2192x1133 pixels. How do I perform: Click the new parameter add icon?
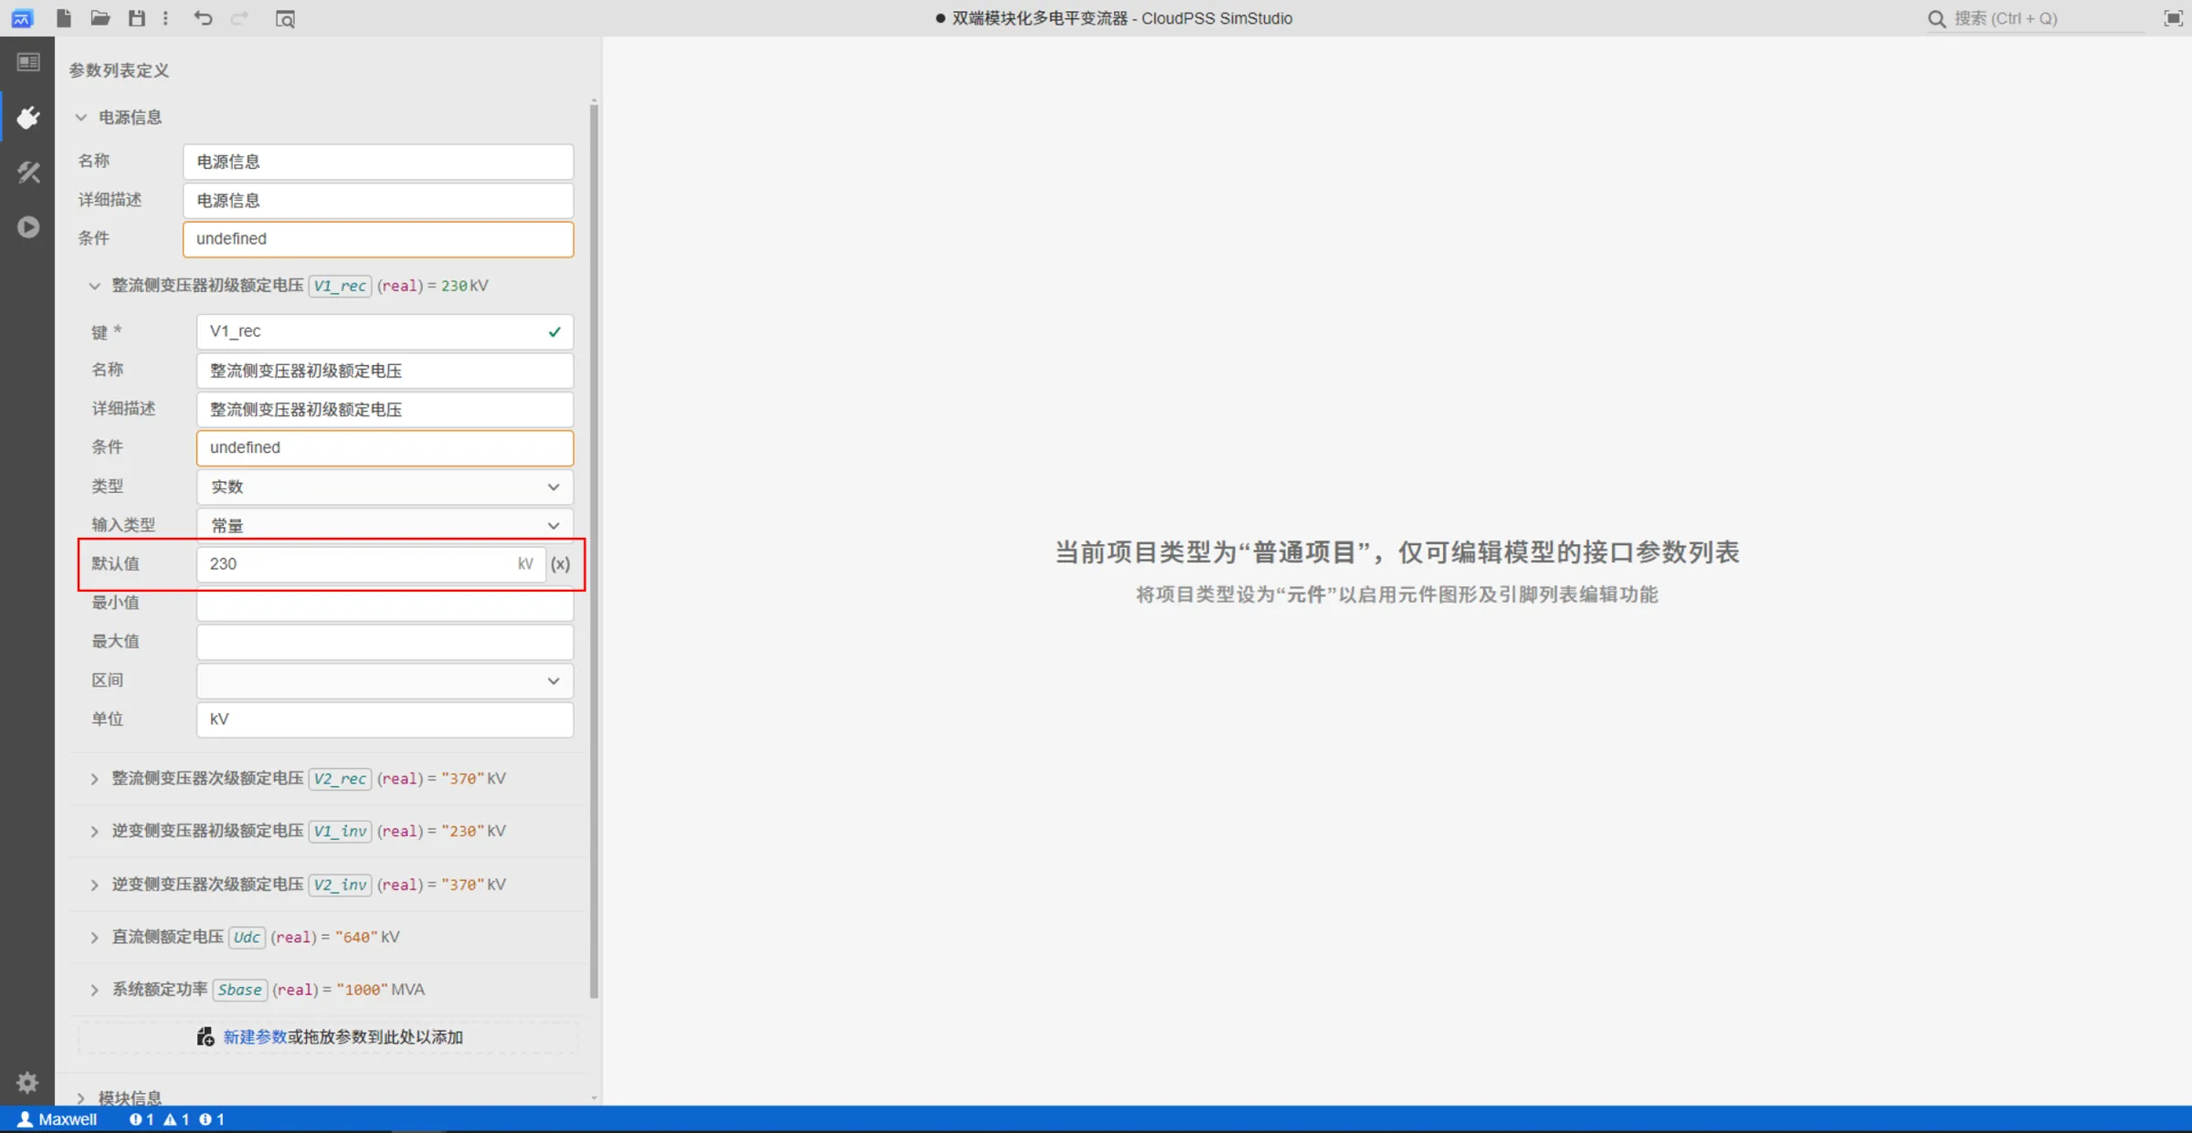[205, 1037]
